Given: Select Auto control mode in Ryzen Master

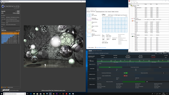Looking at the screenshot, I should (110, 67).
